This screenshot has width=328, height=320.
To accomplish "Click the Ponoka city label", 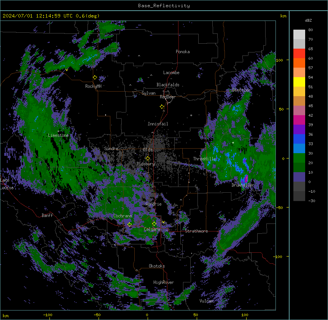I will click(x=183, y=52).
